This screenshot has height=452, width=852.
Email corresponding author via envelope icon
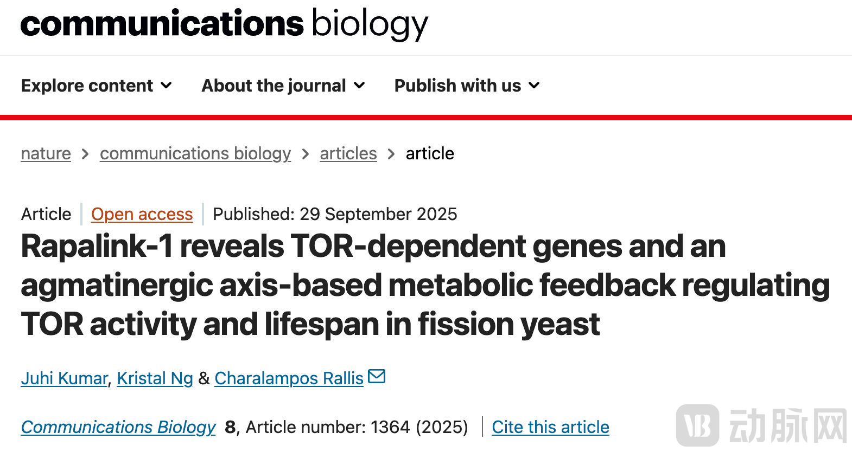coord(377,376)
